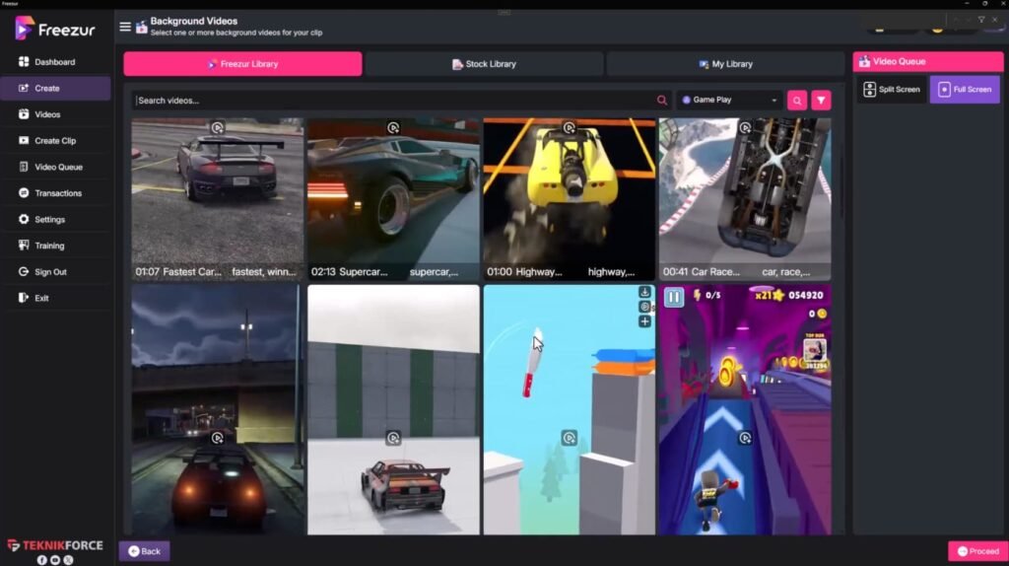1009x566 pixels.
Task: Click the hamburger menu icon
Action: click(x=125, y=27)
